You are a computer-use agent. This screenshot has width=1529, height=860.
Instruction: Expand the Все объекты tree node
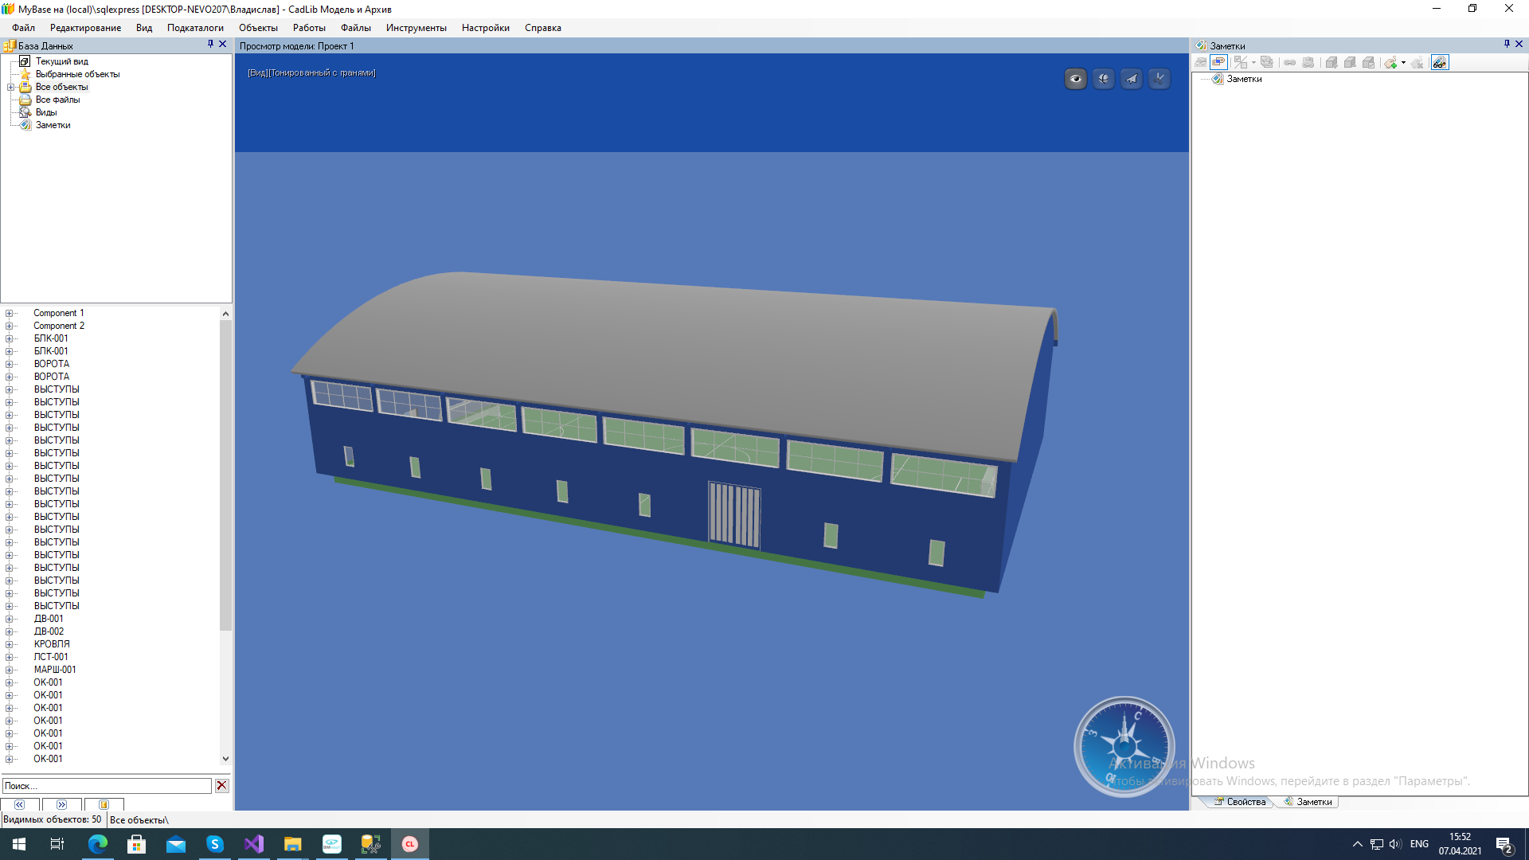tap(10, 88)
